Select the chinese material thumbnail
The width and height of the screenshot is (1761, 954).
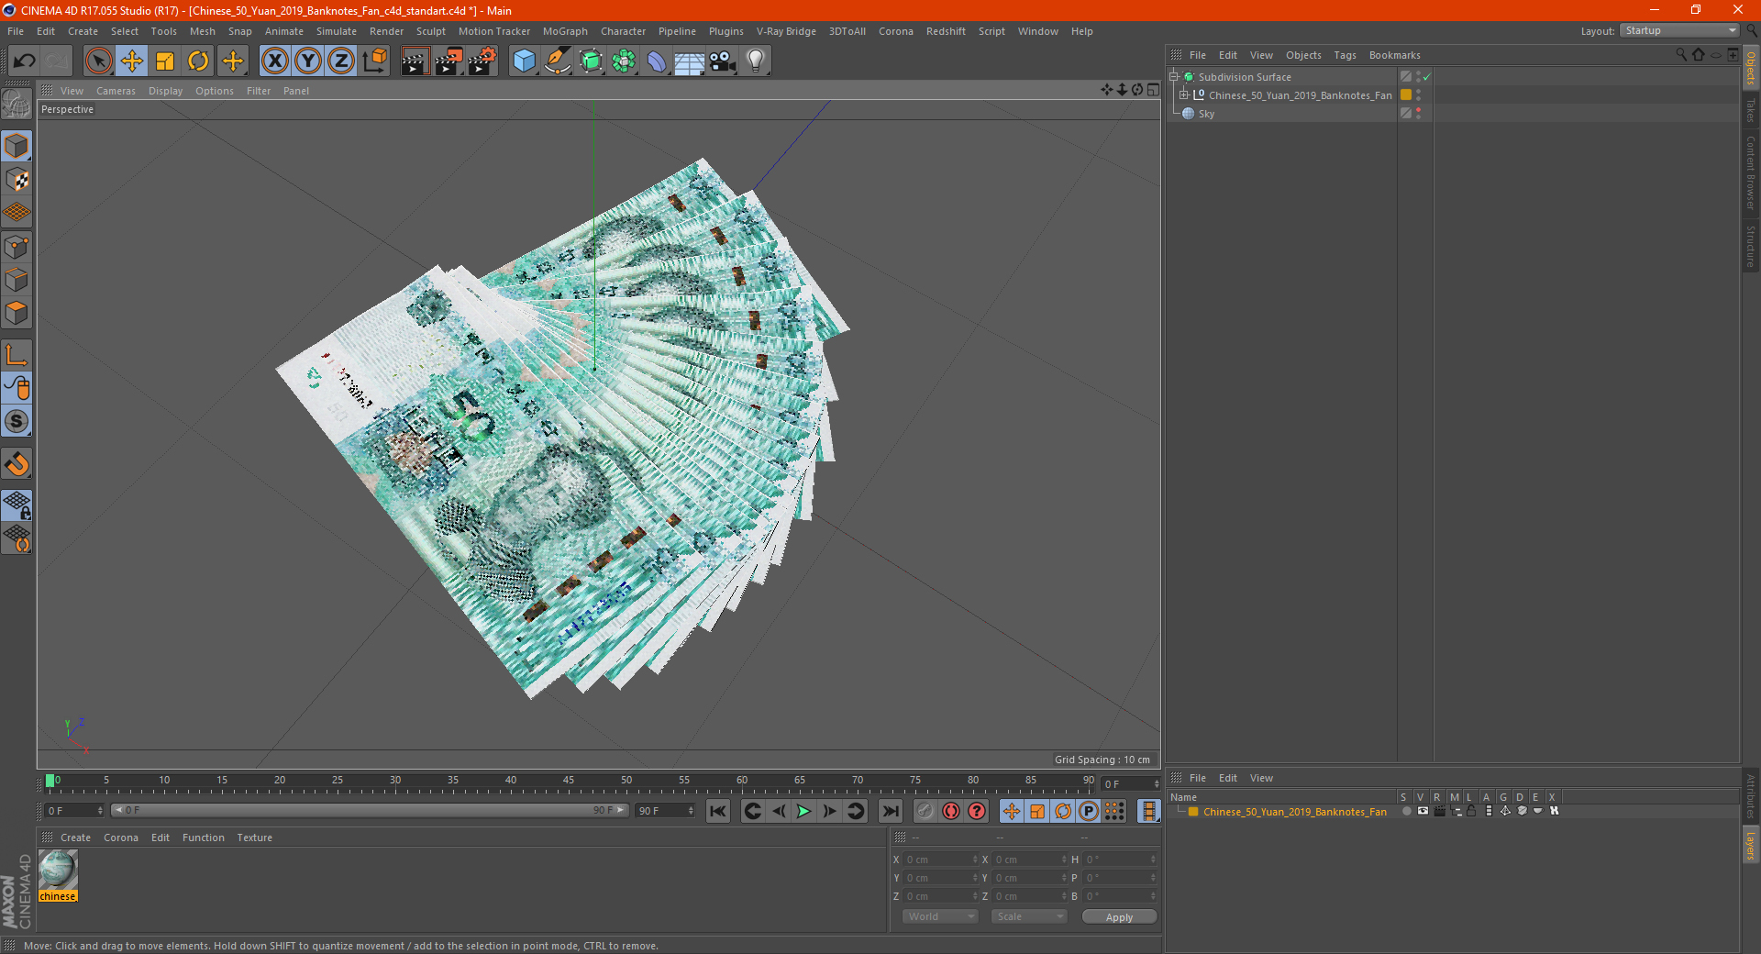58,870
